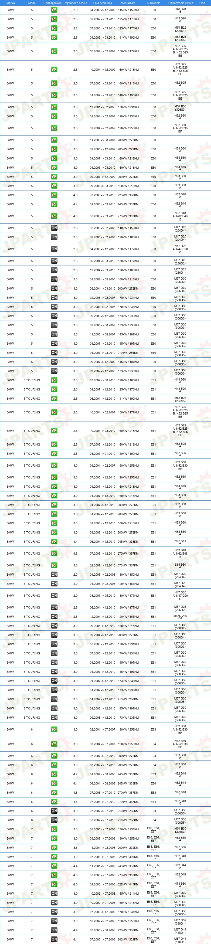Screen dimensions: 211x944
Task: Click the petrol icon in the E60 4.4 245kW row
Action: point(54,204)
